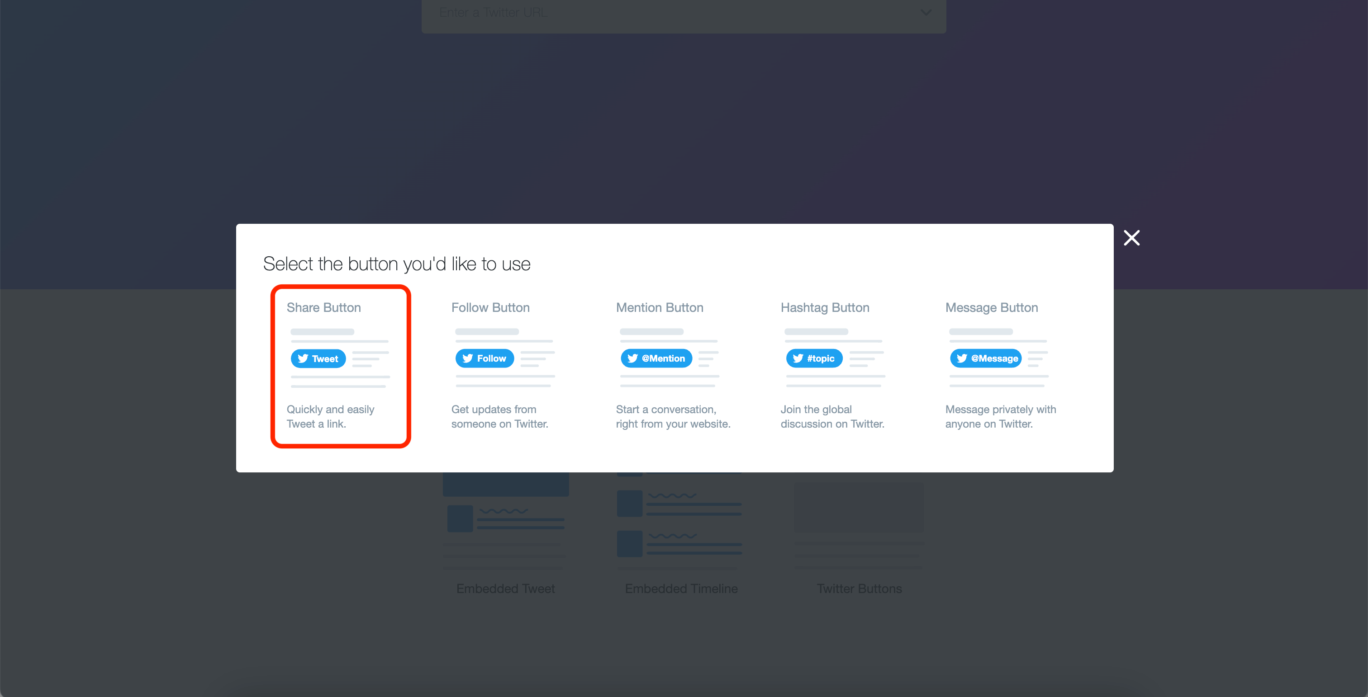Click the blue @Message button icon
The width and height of the screenshot is (1368, 697).
tap(986, 358)
